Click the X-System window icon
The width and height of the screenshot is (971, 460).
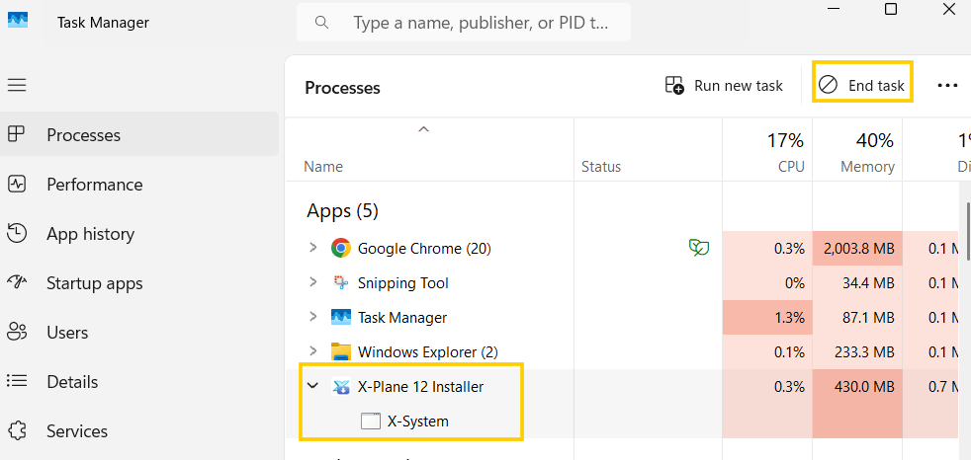pos(371,422)
